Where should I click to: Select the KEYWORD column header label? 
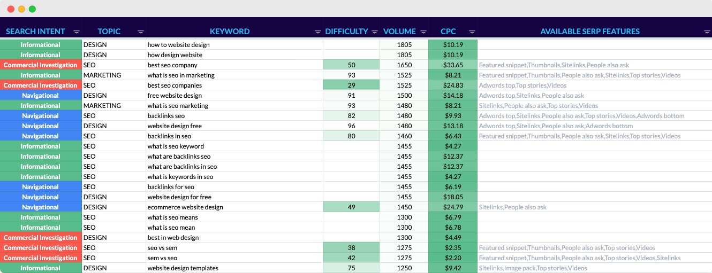[x=230, y=32]
